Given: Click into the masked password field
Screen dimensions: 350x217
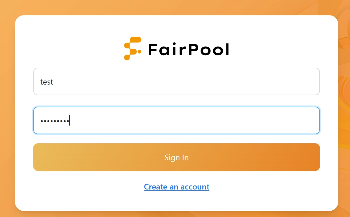Looking at the screenshot, I should click(x=177, y=120).
